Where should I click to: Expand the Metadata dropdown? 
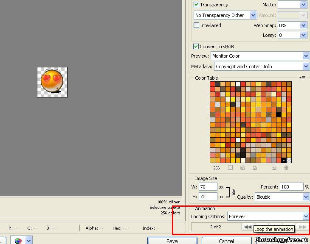point(305,67)
